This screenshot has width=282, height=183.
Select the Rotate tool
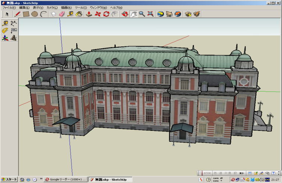tap(106, 14)
